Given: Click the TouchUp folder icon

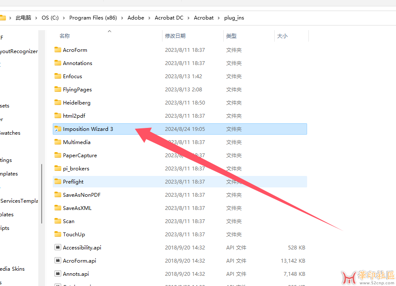Looking at the screenshot, I should click(x=58, y=234).
